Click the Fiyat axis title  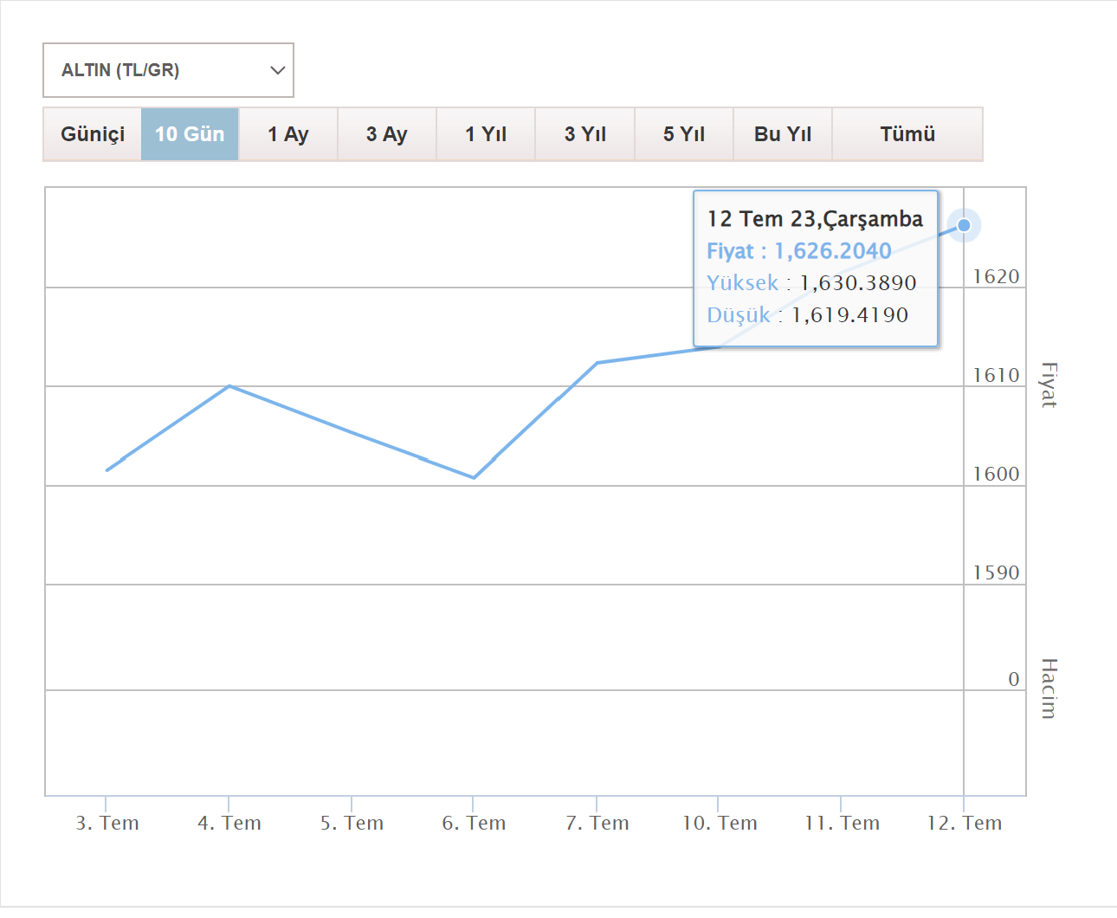pyautogui.click(x=1049, y=385)
